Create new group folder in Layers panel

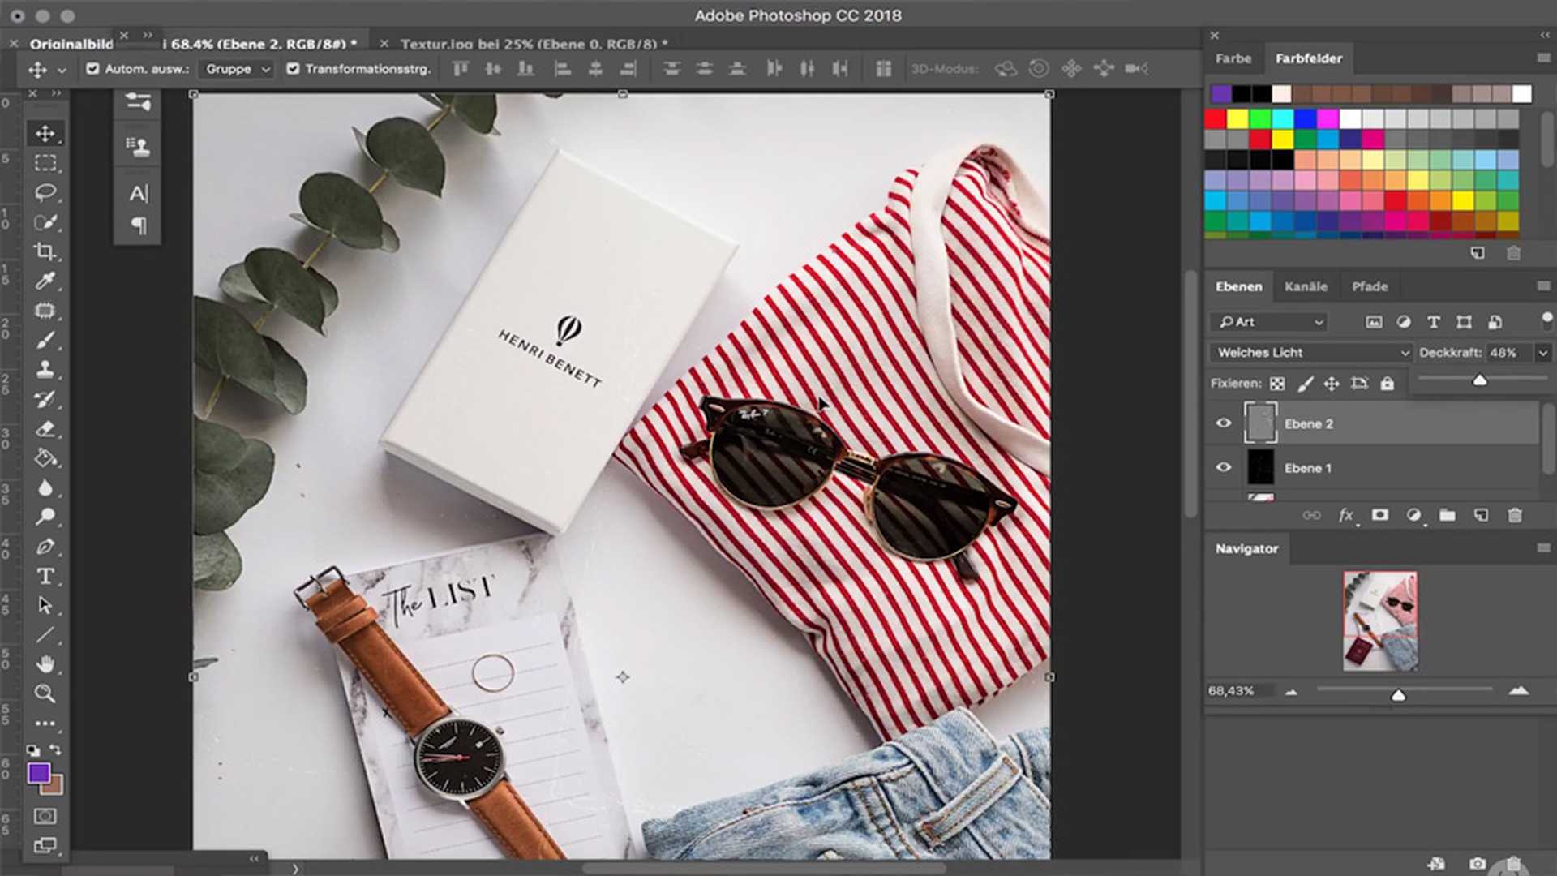click(1447, 515)
